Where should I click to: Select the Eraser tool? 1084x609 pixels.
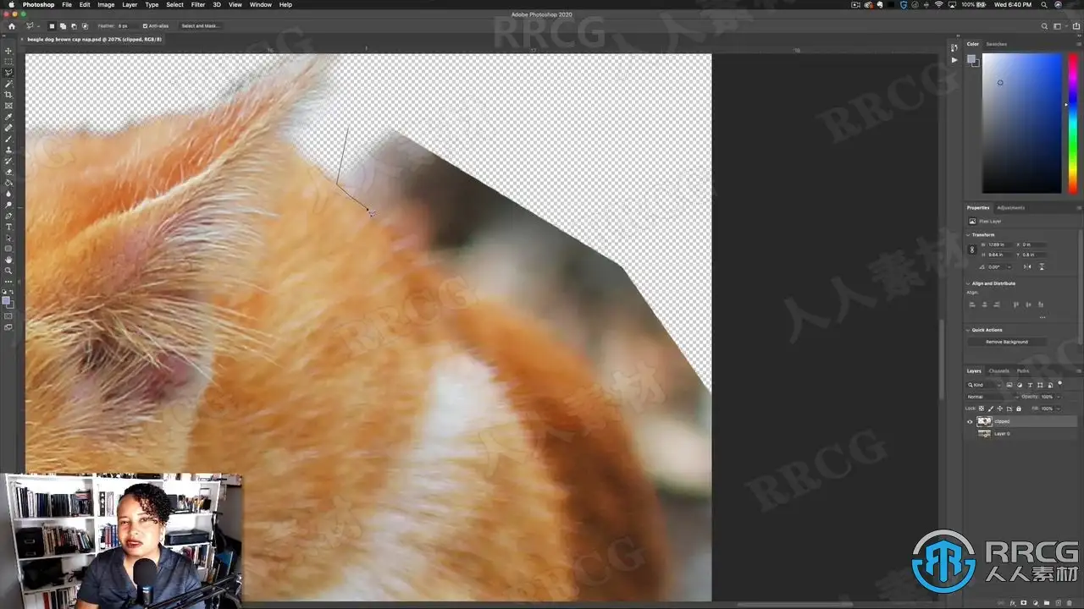tap(8, 172)
